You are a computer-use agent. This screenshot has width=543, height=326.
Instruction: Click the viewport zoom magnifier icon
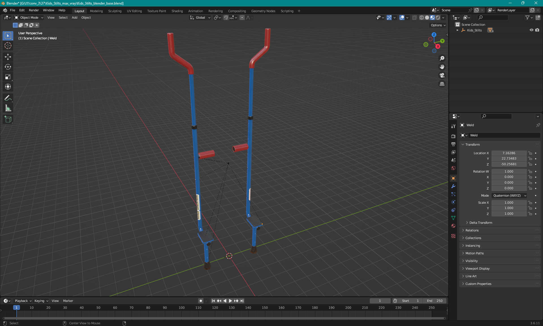[442, 58]
